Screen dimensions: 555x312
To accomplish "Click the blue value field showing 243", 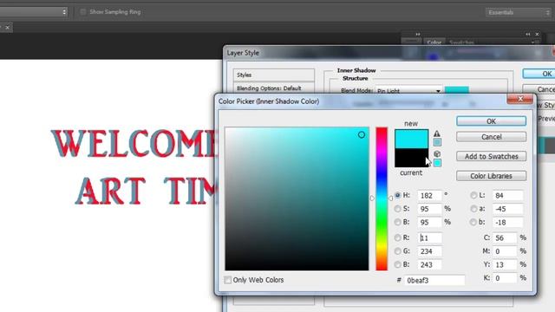I will coord(429,265).
